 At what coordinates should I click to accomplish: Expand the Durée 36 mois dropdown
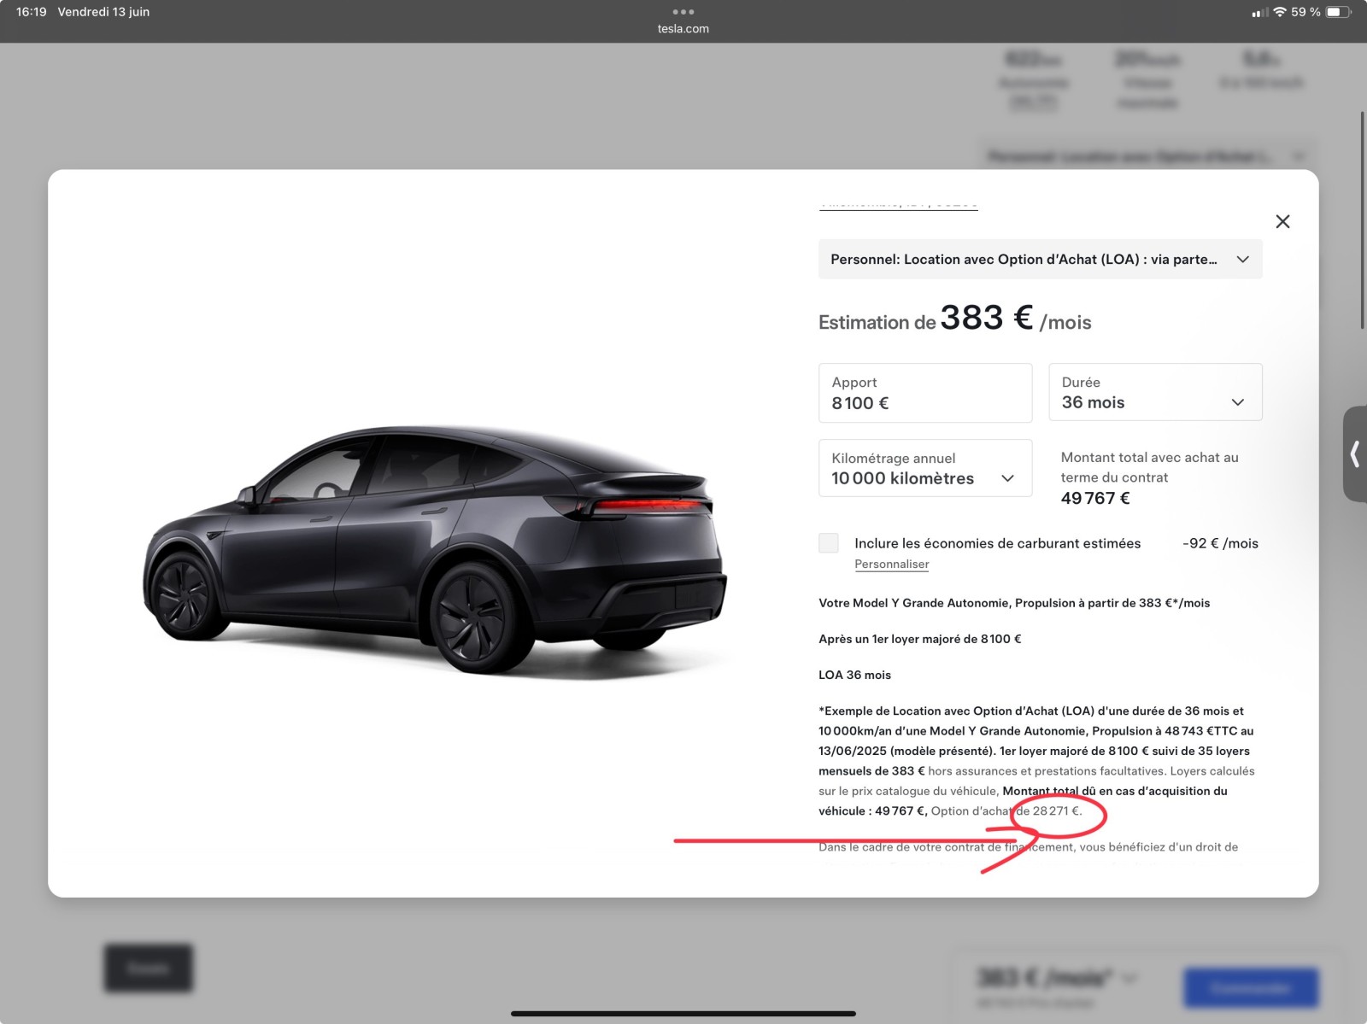coord(1155,392)
